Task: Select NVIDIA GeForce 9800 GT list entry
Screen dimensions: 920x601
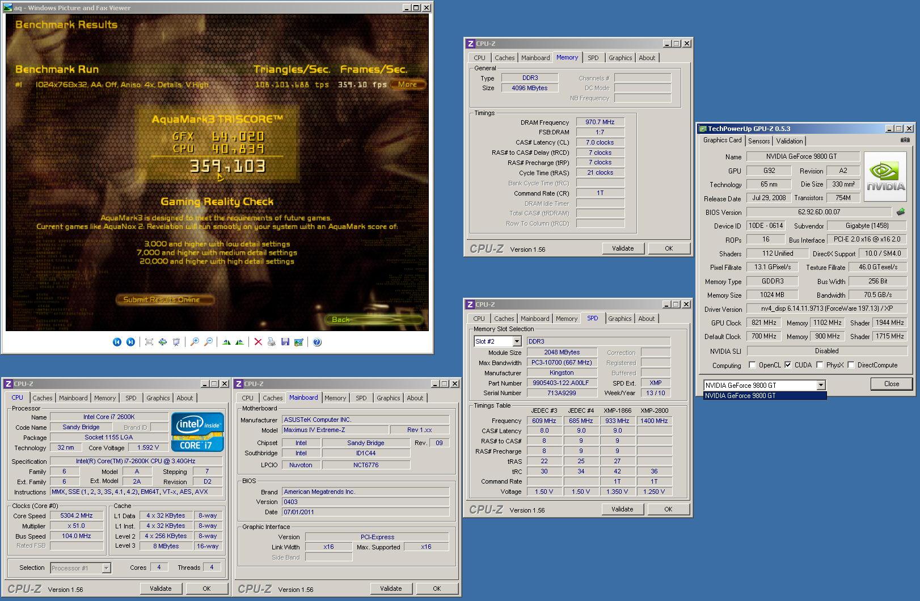Action: [765, 396]
